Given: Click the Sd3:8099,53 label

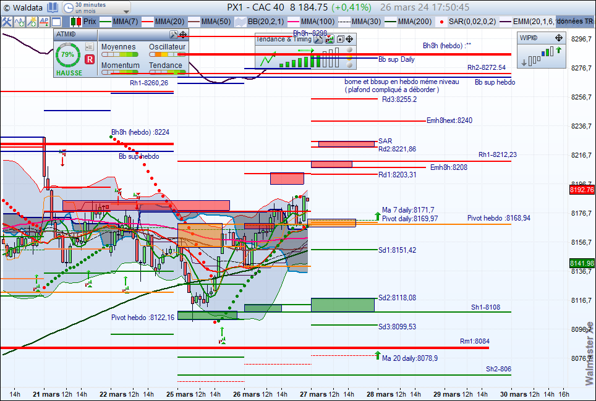Looking at the screenshot, I should (x=397, y=327).
